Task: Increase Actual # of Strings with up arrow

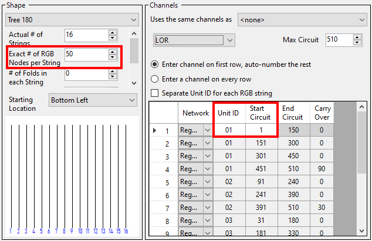Action: click(113, 32)
